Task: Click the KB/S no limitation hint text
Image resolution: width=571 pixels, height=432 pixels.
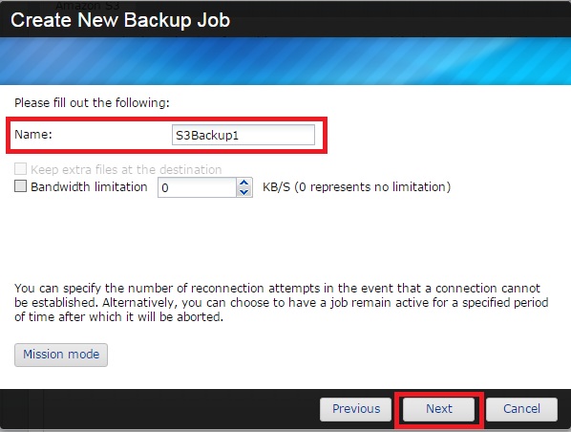Action: coord(356,187)
